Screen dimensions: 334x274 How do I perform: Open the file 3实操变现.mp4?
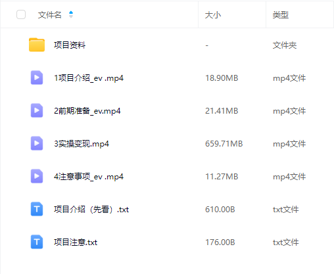(82, 144)
